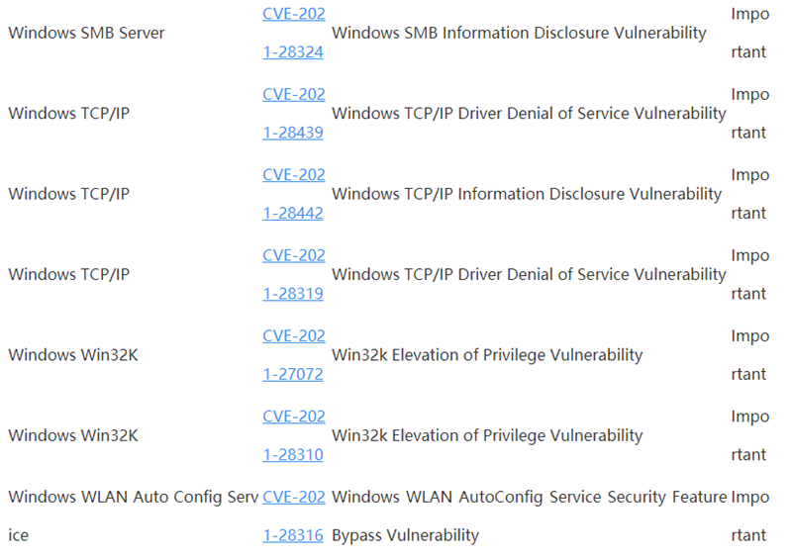Click the Important severity in the CVE-2021-28316 row

coord(749,498)
